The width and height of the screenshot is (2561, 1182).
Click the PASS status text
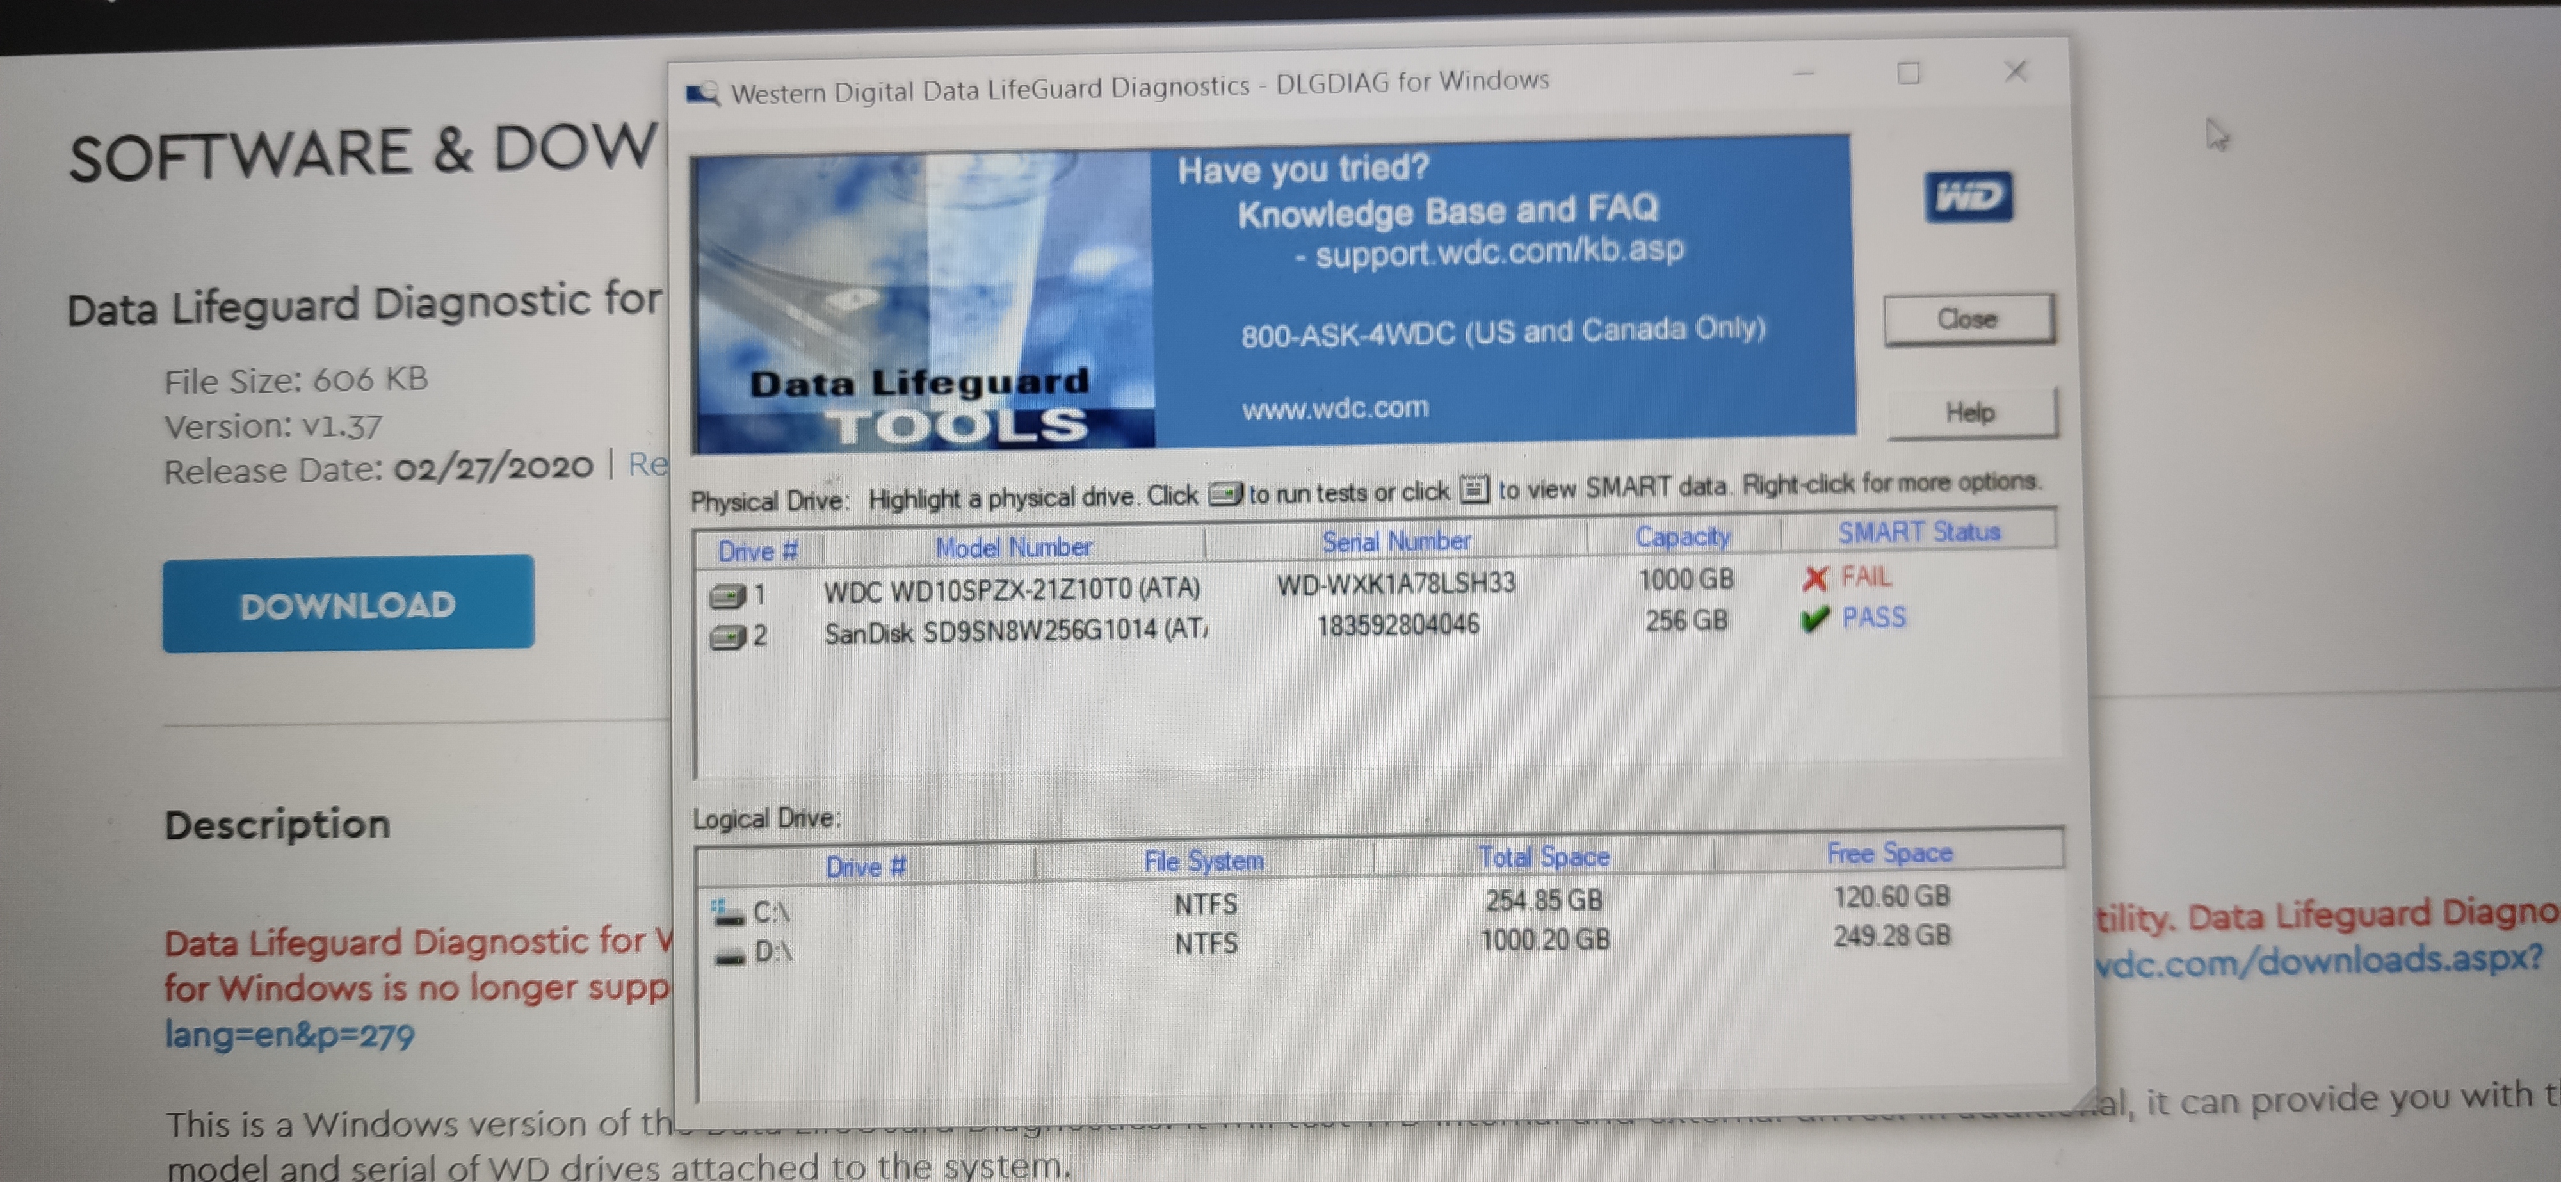click(1873, 619)
